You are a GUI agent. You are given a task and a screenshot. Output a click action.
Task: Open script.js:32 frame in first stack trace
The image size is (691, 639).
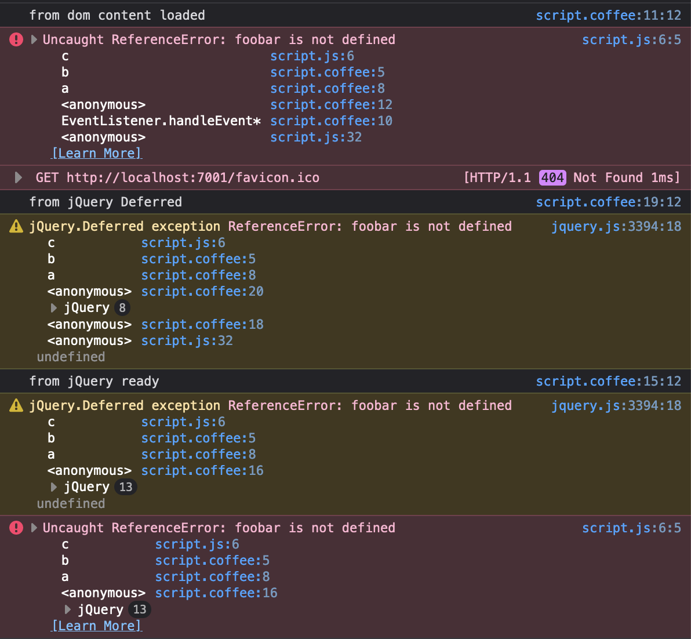coord(316,137)
